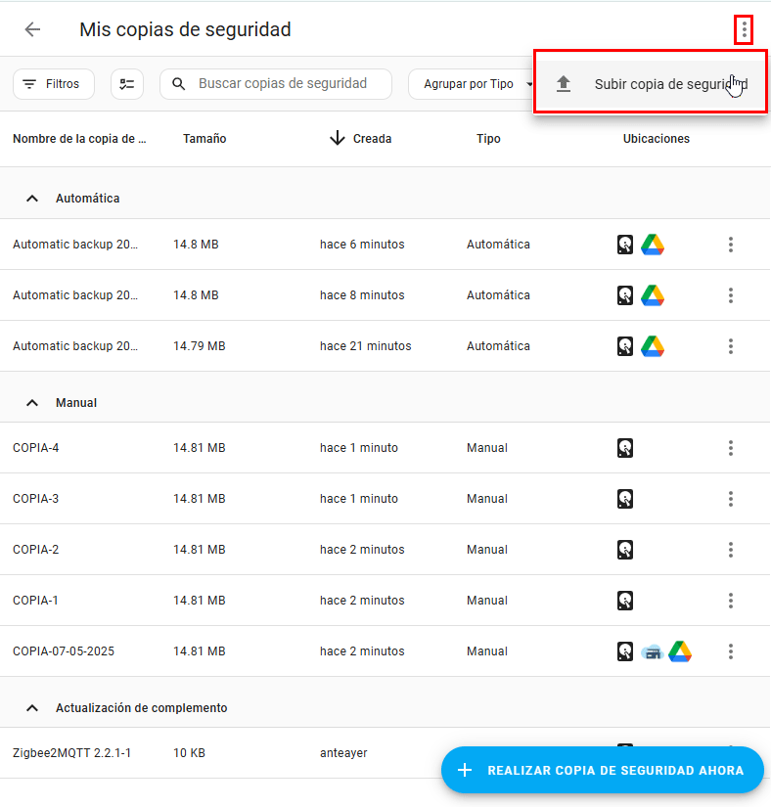Click the Filtros button
This screenshot has width=771, height=807.
coord(53,84)
